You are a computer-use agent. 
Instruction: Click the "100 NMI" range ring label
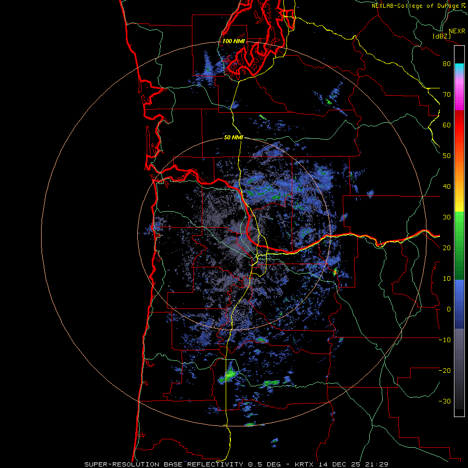(233, 41)
